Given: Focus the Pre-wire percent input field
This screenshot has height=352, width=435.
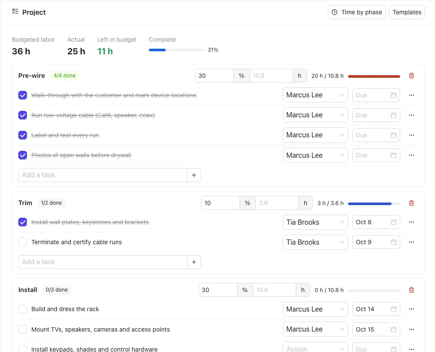Looking at the screenshot, I should (x=214, y=76).
